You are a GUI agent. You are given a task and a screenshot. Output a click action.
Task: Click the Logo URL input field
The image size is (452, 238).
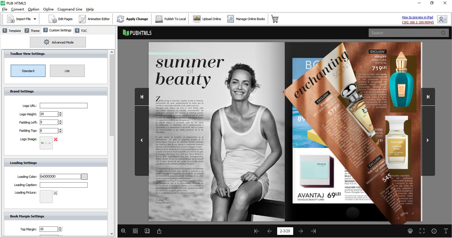click(x=64, y=106)
